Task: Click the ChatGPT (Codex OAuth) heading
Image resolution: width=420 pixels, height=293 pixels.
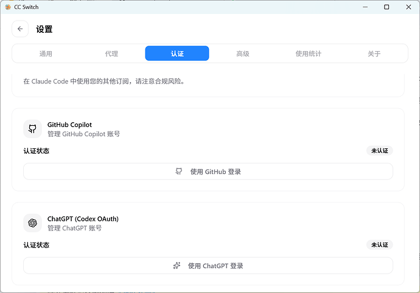Action: pyautogui.click(x=83, y=219)
